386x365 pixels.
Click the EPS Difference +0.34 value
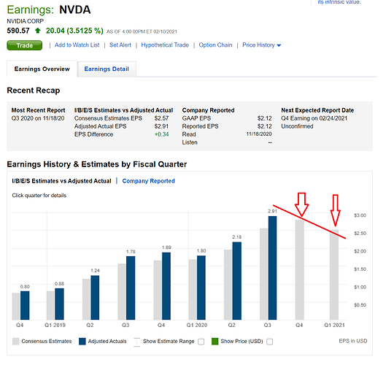161,134
